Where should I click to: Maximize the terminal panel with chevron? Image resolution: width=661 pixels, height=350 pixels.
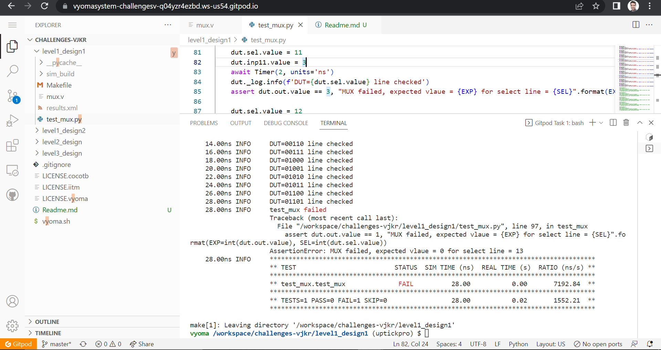point(639,123)
